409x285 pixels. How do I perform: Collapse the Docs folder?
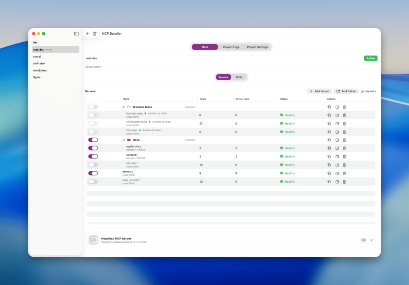[x=124, y=140]
